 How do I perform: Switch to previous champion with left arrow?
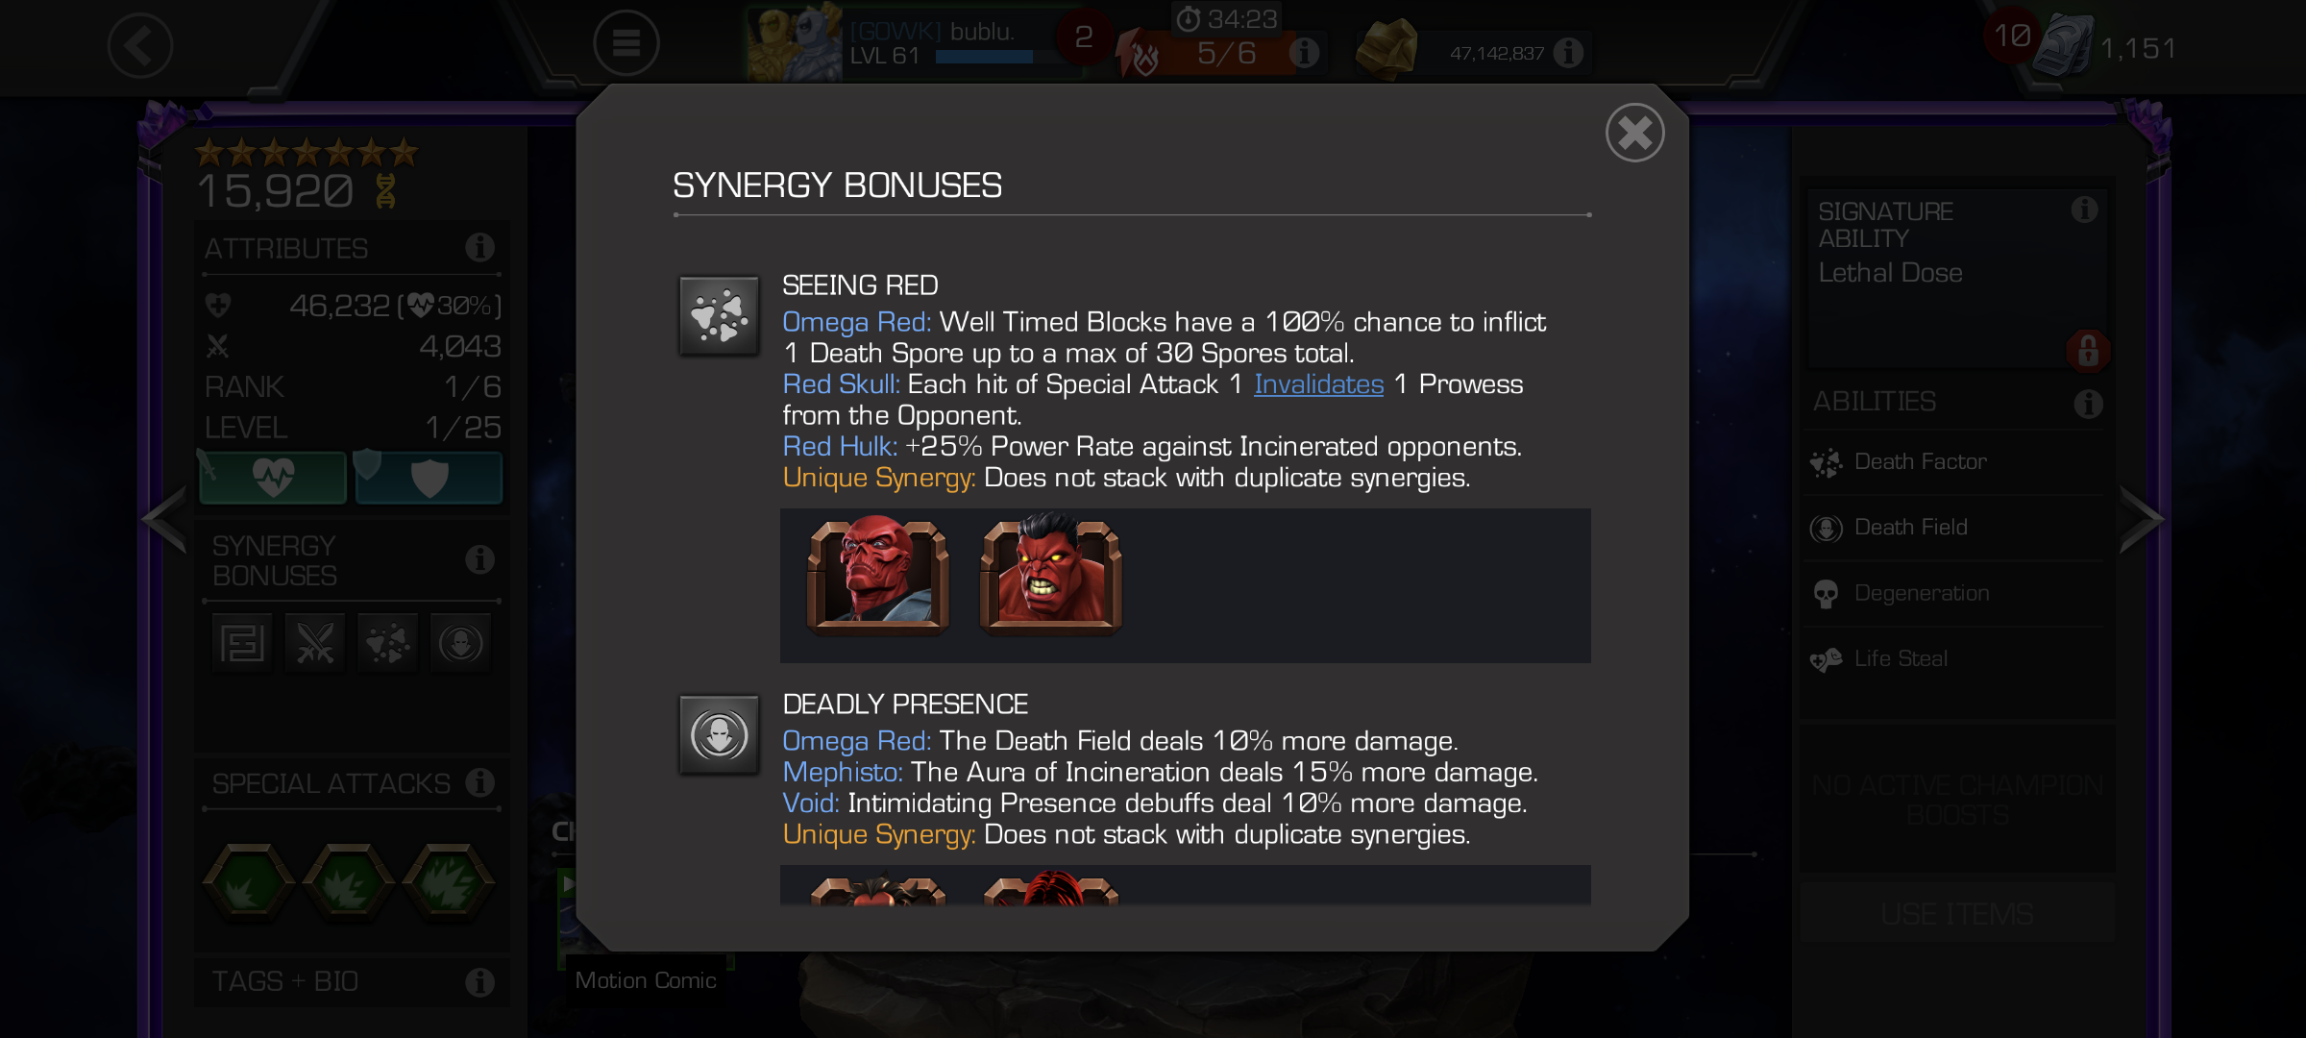point(165,520)
